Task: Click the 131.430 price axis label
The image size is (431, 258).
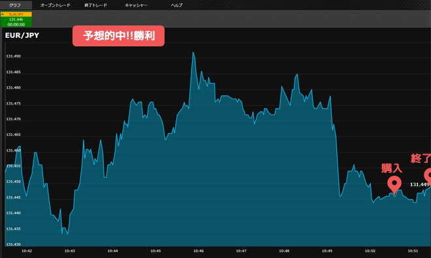Action: click(x=13, y=244)
